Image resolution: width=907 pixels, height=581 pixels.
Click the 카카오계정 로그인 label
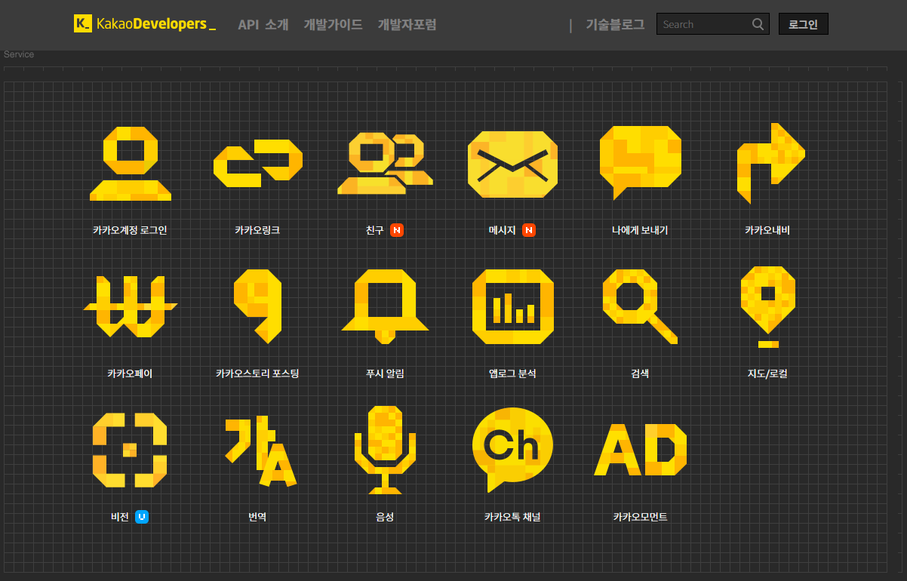130,230
